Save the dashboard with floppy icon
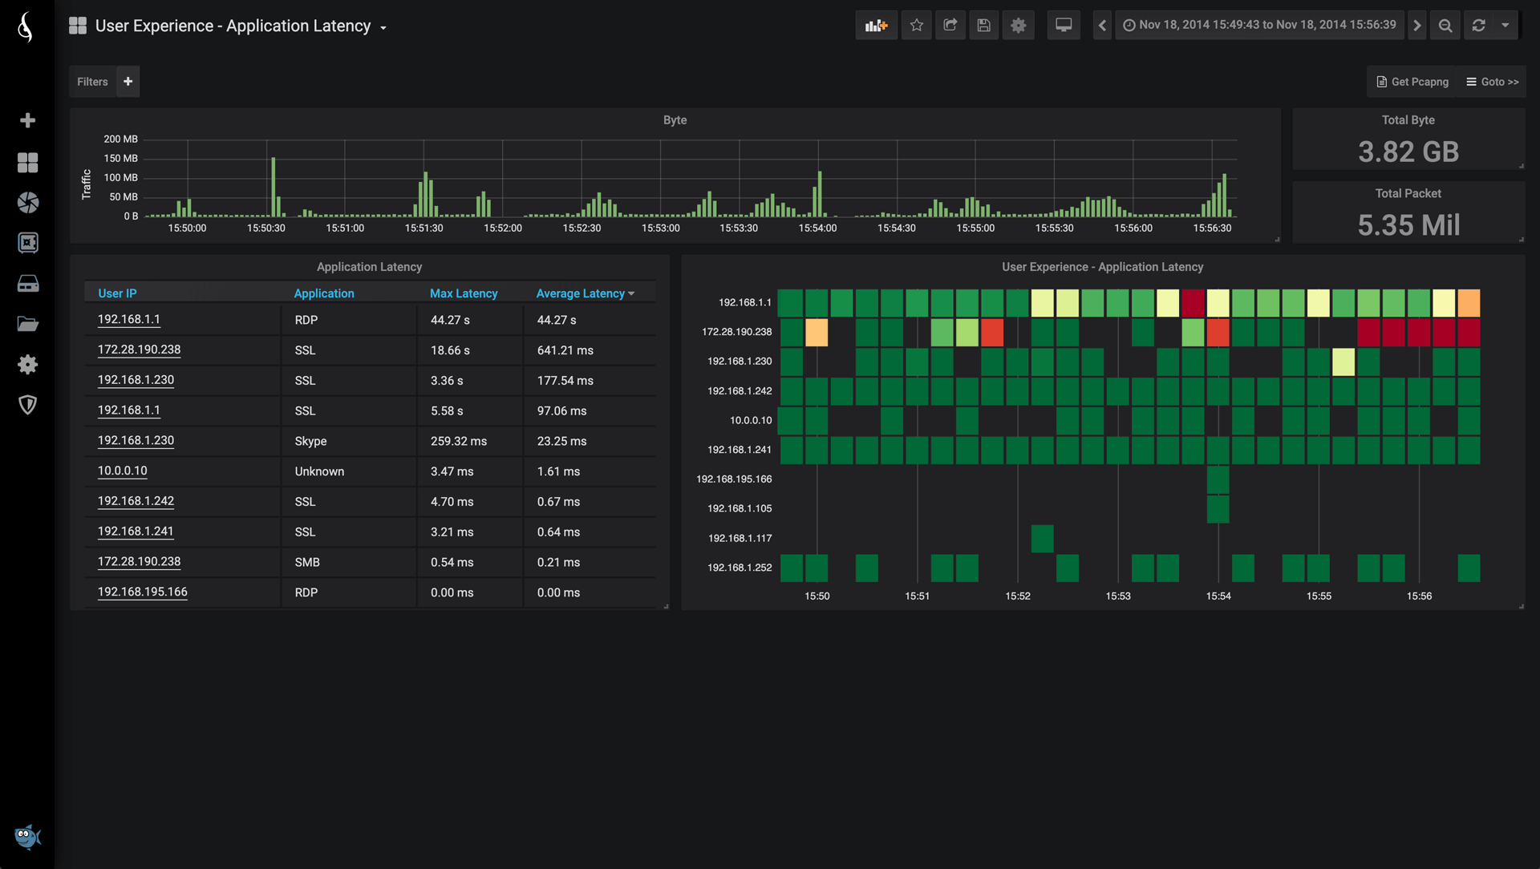Screen dimensions: 1540x869 [x=984, y=26]
